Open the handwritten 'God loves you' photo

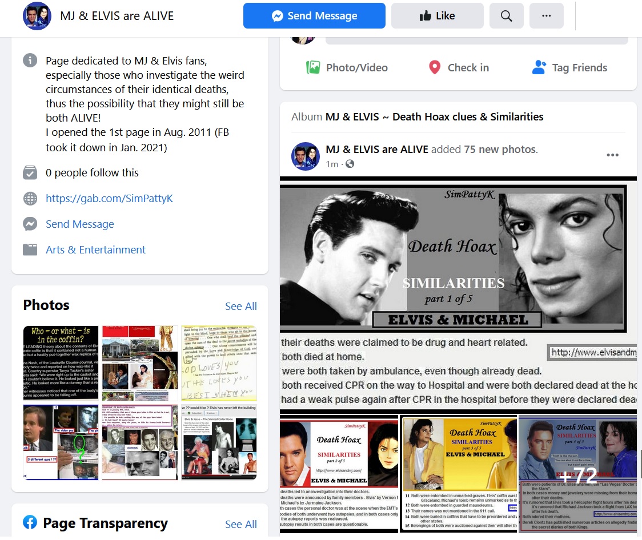219,363
